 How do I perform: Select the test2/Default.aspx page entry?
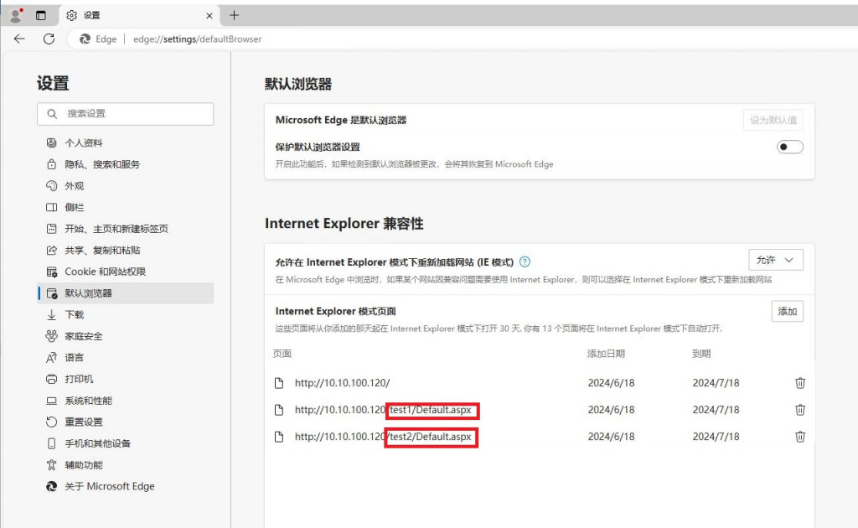pyautogui.click(x=383, y=437)
